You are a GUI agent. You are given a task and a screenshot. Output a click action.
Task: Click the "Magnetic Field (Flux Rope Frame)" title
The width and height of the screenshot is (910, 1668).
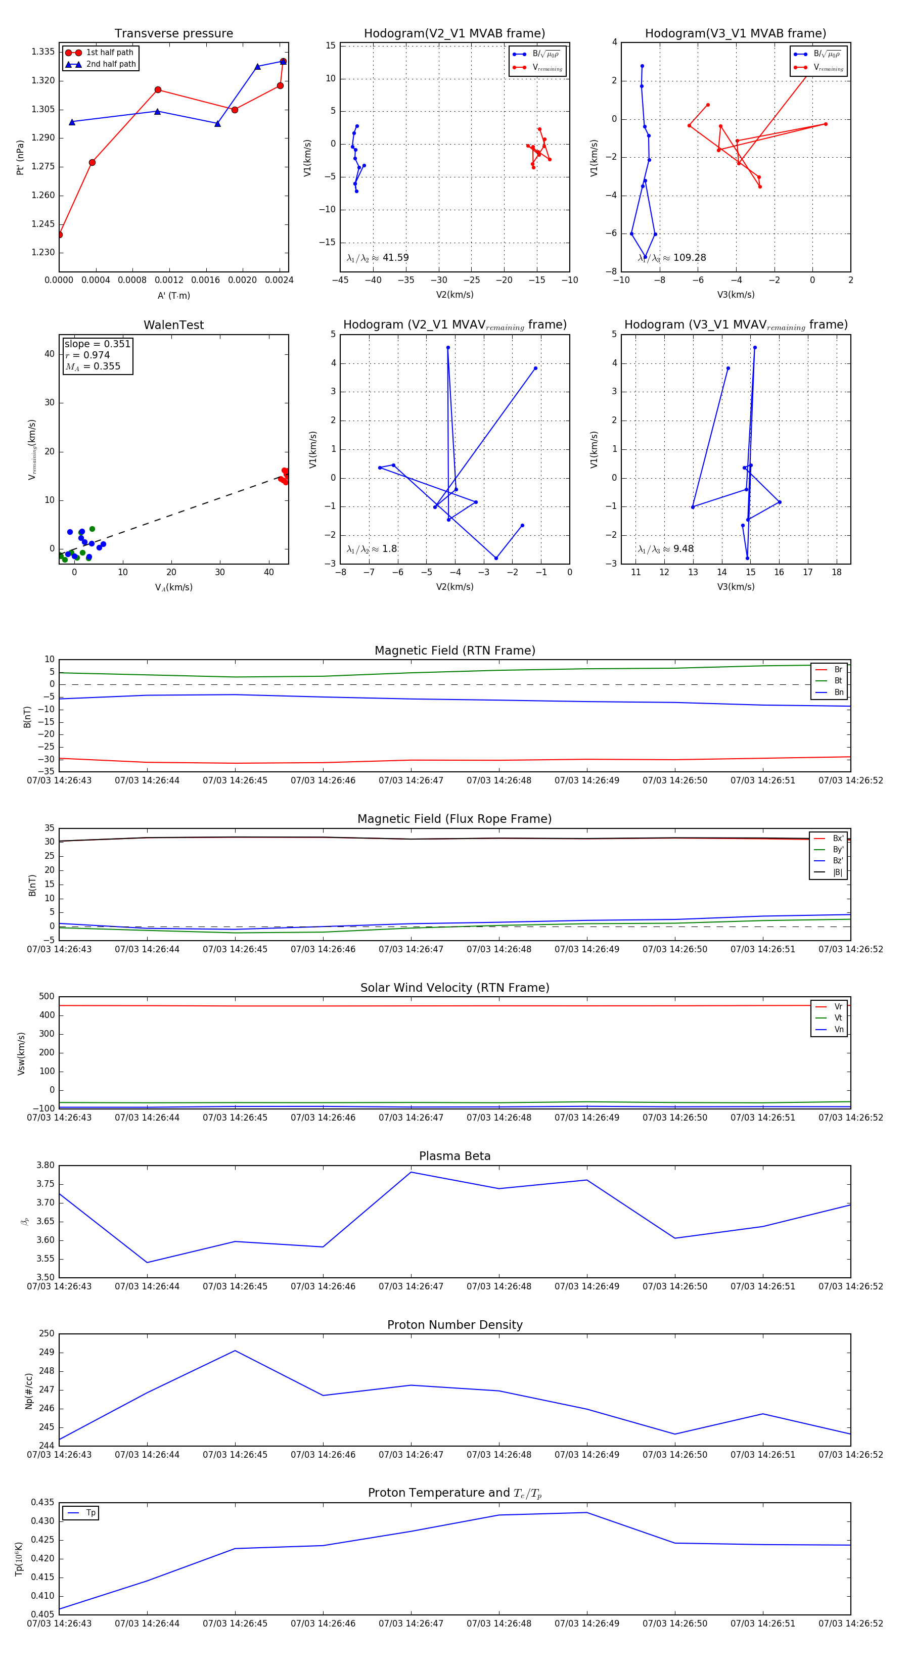click(x=454, y=819)
